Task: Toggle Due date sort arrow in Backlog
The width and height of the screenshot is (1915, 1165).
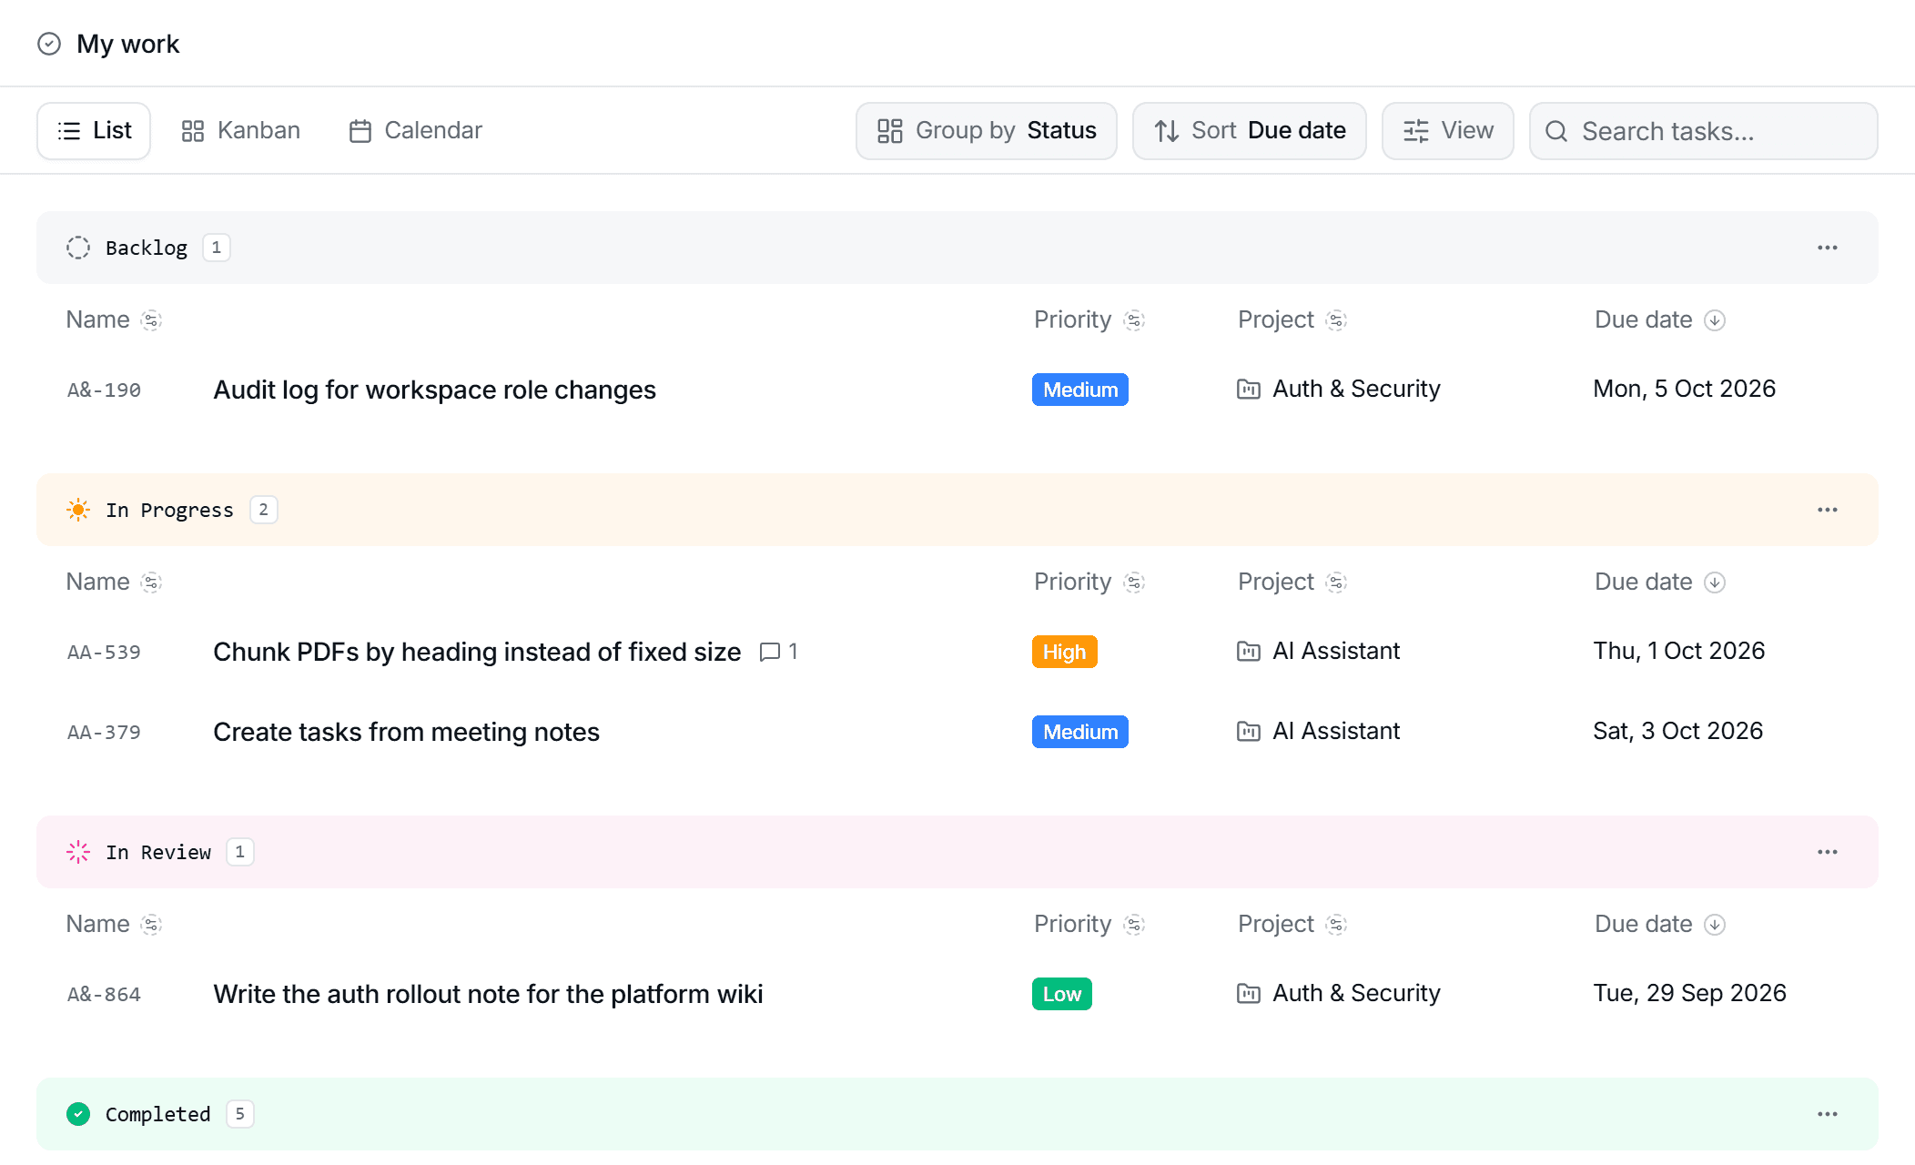Action: pyautogui.click(x=1715, y=320)
